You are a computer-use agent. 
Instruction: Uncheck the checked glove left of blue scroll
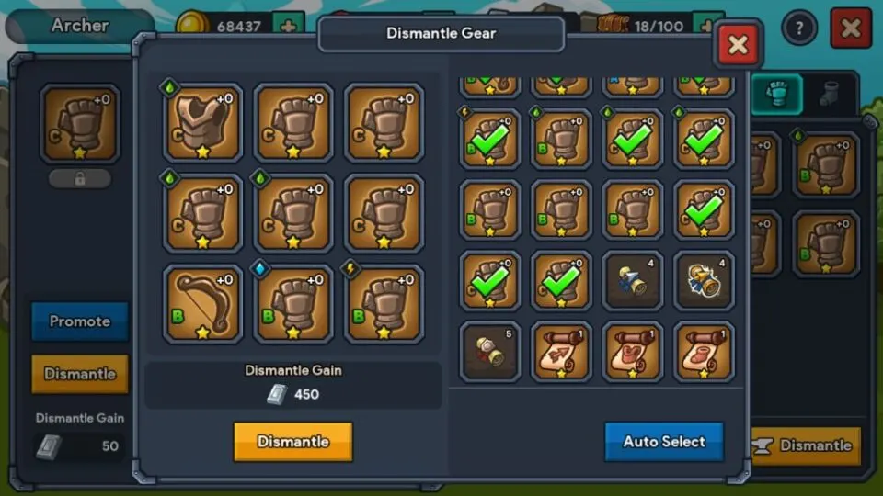(x=561, y=281)
